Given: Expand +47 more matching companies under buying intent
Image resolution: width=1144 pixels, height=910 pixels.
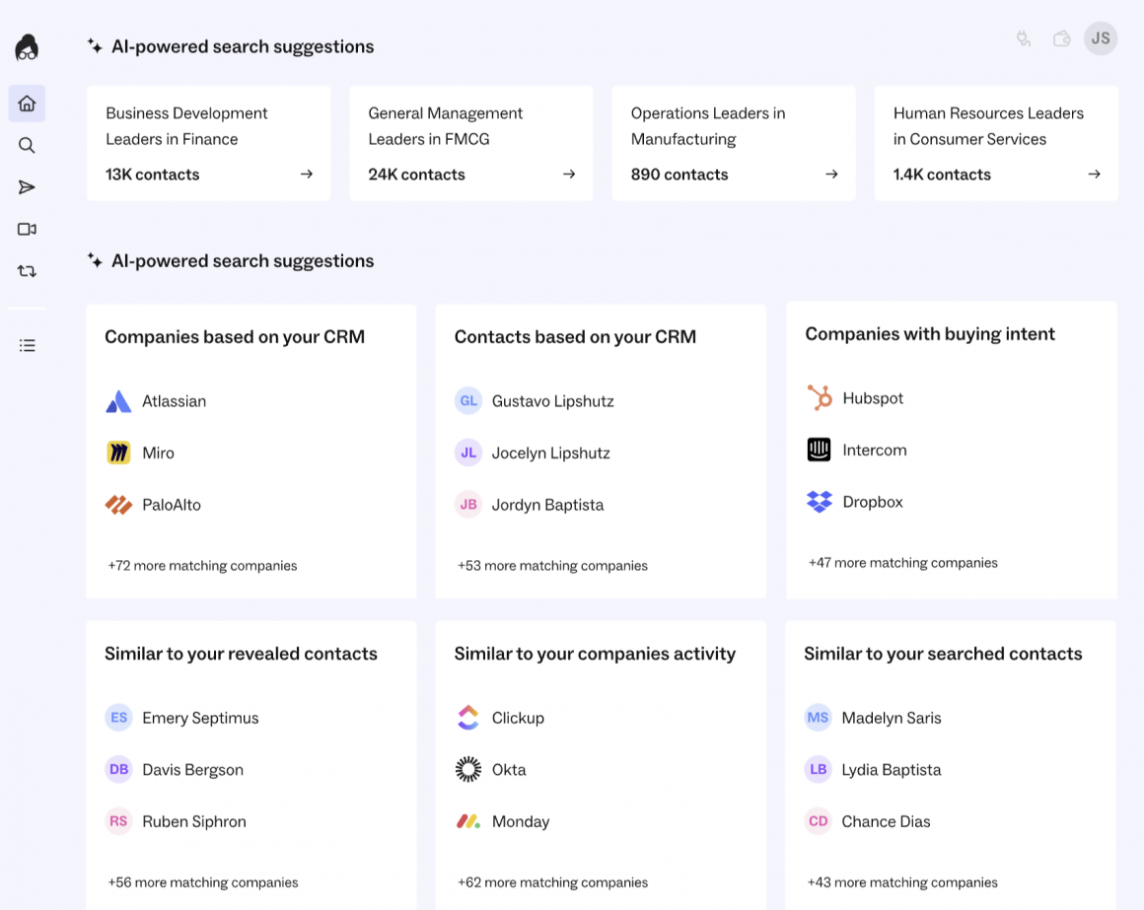Looking at the screenshot, I should click(x=902, y=563).
